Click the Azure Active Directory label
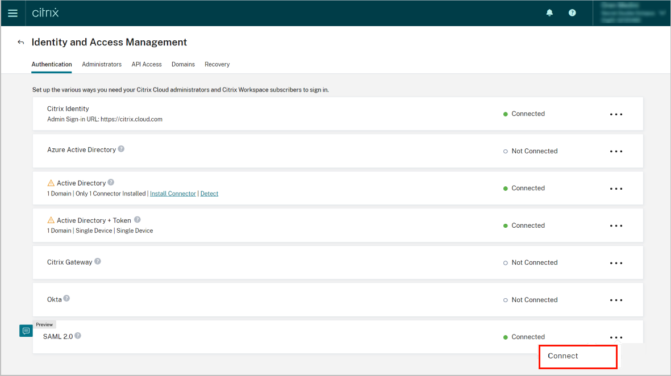Image resolution: width=671 pixels, height=376 pixels. pos(81,150)
